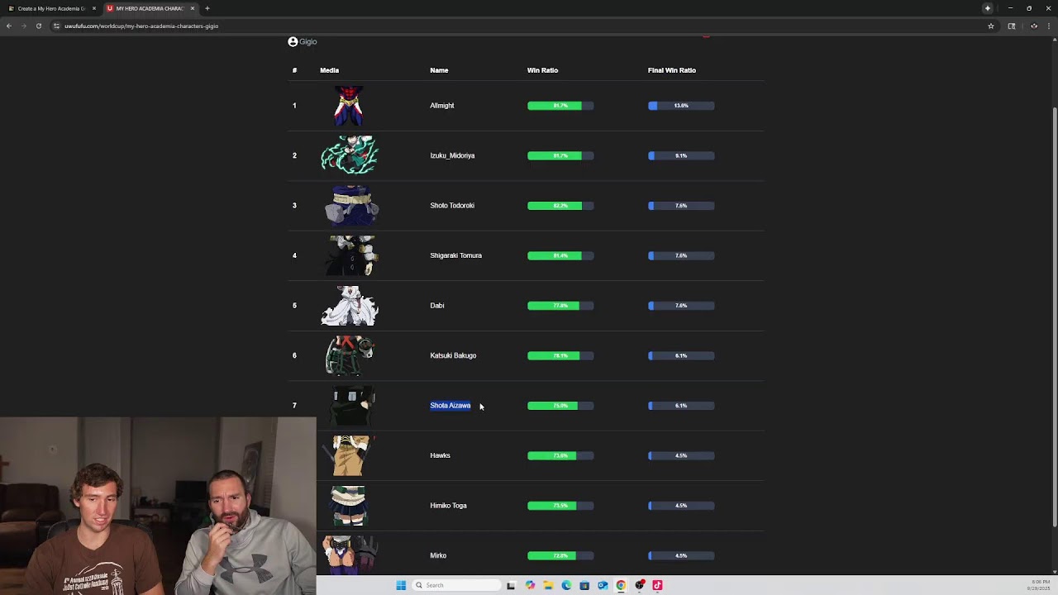Click the Media column header
Image resolution: width=1058 pixels, height=595 pixels.
330,70
